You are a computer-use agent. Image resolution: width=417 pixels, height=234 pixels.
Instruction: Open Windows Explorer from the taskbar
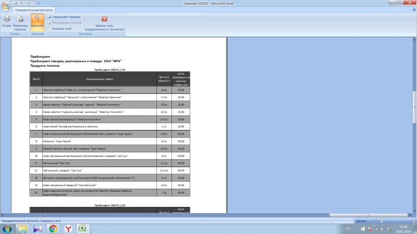coord(22,229)
